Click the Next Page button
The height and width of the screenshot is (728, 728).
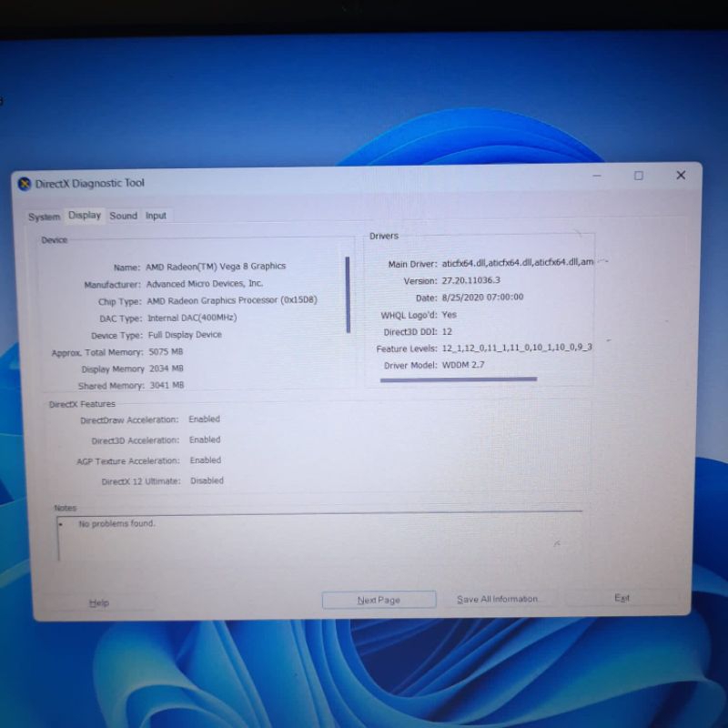[379, 600]
